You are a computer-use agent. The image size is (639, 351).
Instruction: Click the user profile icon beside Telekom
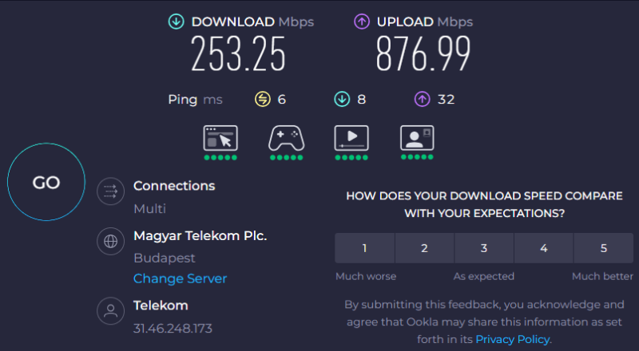[110, 311]
